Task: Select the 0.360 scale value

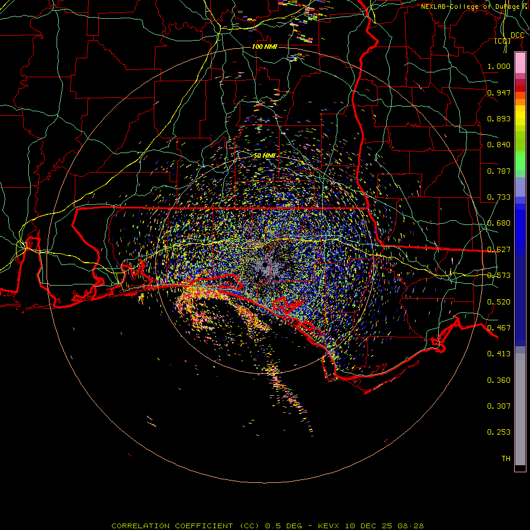Action: pyautogui.click(x=499, y=380)
